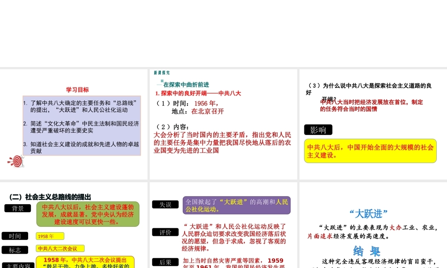Screen dimensions: 447x268
Task: Open the slide 社会主义总路线的提出
Action: 74,225
